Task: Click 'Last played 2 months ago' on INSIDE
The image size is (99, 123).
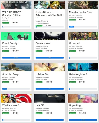Action: click(42, 108)
